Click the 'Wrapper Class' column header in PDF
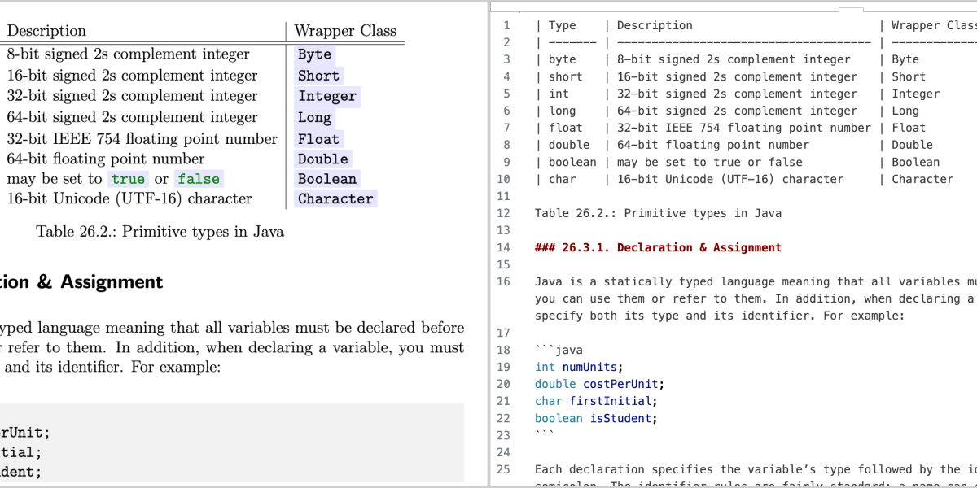Viewport: 977px width, 488px height. click(x=345, y=31)
